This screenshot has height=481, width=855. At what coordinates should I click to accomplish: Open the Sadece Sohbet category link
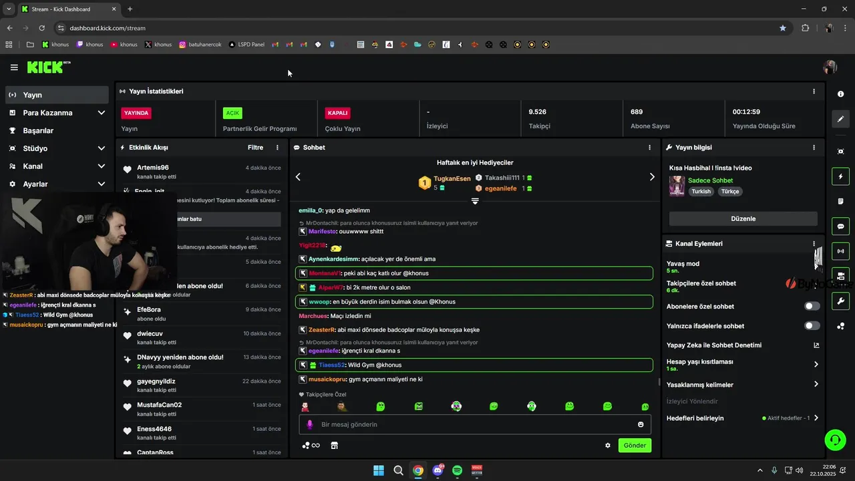[x=710, y=180]
